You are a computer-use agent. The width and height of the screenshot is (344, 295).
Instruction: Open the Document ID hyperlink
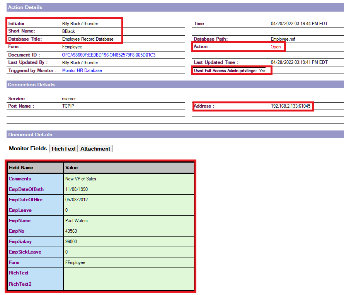(109, 55)
